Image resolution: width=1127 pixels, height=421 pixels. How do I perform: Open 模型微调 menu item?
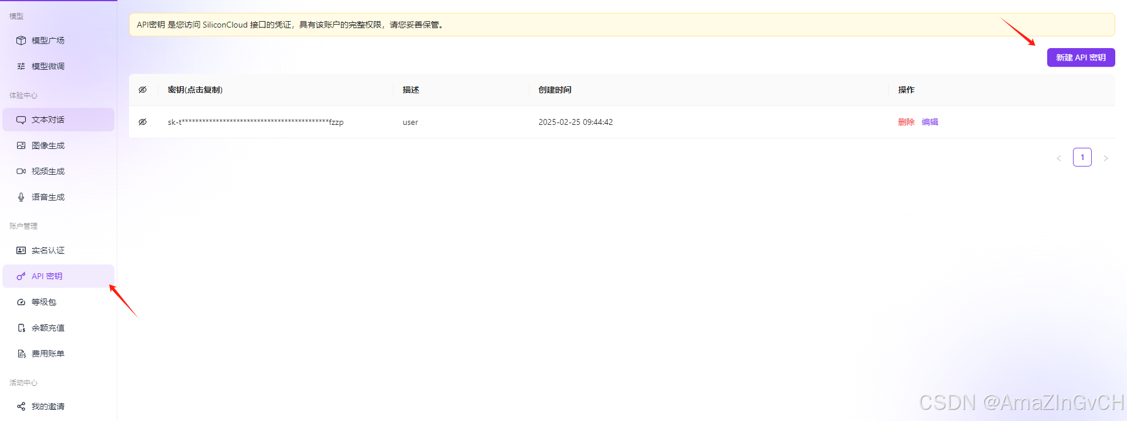click(x=59, y=66)
